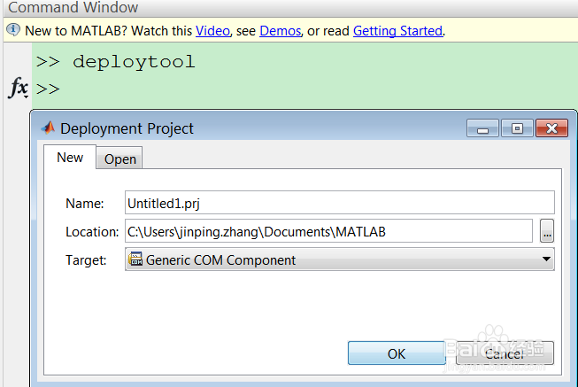This screenshot has height=387, width=578.
Task: Close the Deployment Project dialog
Action: coord(551,128)
